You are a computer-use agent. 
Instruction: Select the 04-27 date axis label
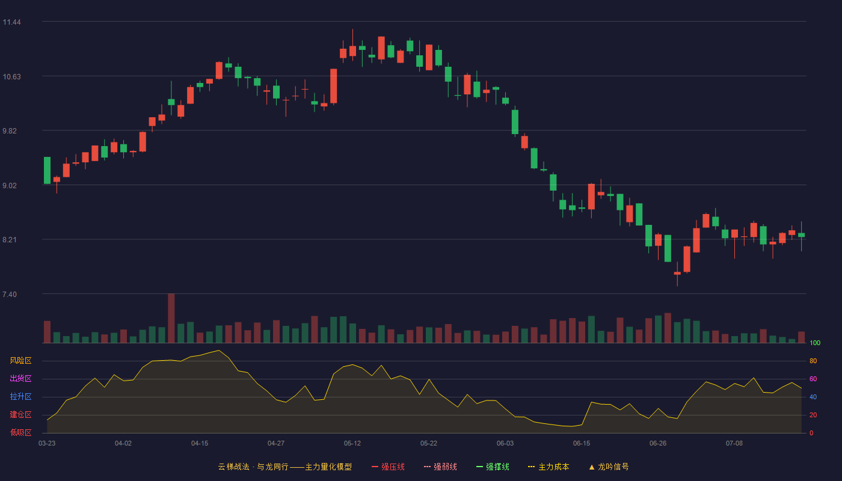tap(276, 443)
